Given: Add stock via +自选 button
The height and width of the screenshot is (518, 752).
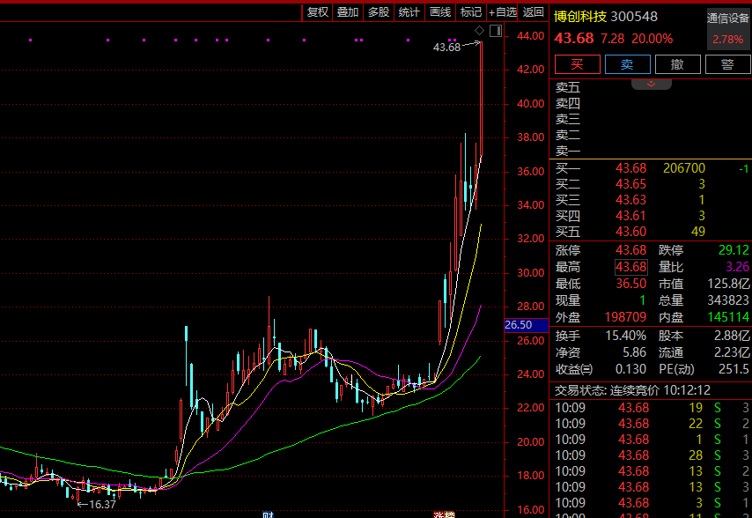Looking at the screenshot, I should point(503,11).
